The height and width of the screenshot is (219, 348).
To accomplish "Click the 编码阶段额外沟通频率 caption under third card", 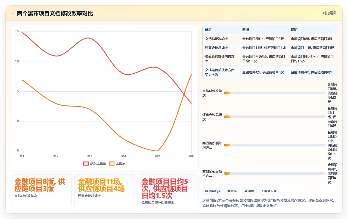I will (158, 203).
